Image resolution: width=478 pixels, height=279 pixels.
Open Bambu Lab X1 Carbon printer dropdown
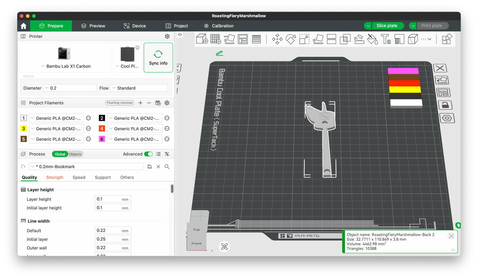(x=65, y=66)
